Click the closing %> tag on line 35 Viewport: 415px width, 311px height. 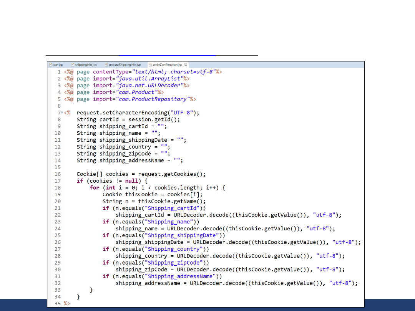[67, 303]
